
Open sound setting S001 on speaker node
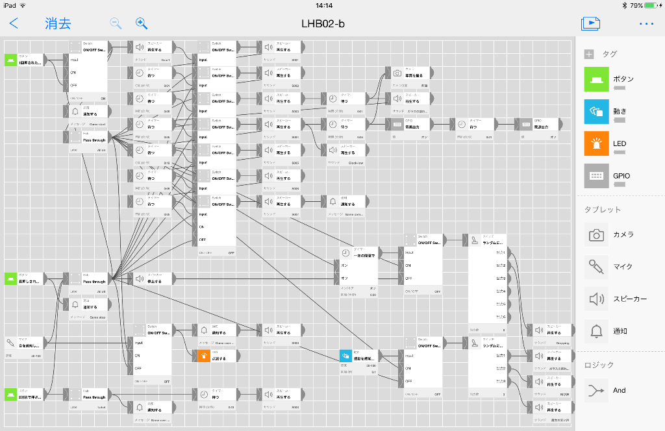point(281,60)
